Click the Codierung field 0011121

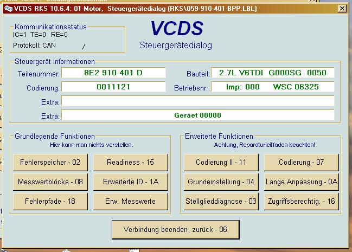click(113, 87)
